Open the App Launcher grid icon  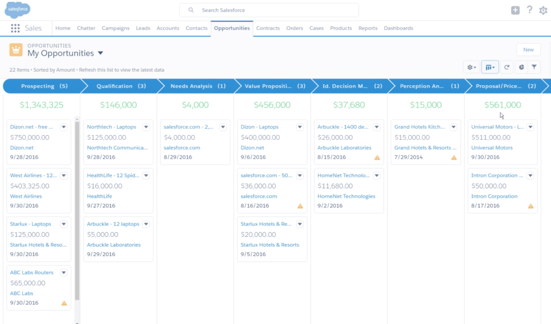pyautogui.click(x=15, y=28)
